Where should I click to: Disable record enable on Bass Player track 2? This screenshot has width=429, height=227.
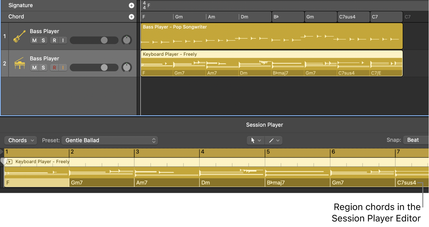[55, 67]
